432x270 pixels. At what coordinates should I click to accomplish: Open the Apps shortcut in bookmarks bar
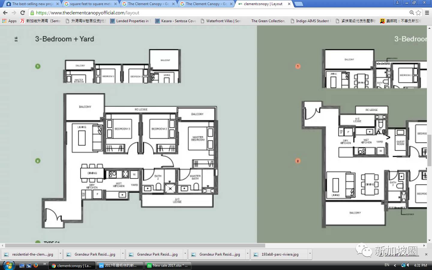pyautogui.click(x=9, y=21)
